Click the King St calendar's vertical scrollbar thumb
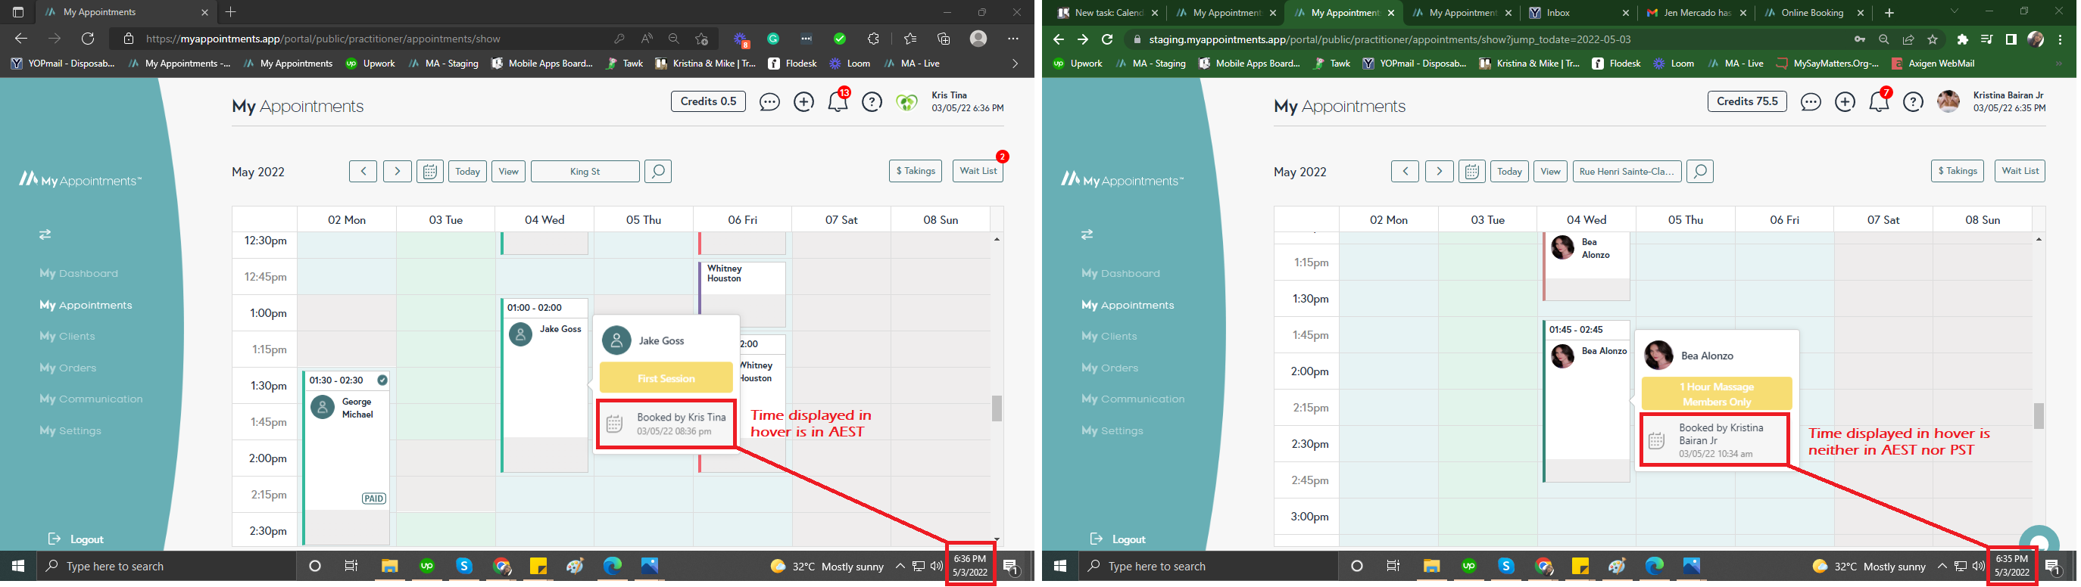The width and height of the screenshot is (2081, 587). click(x=997, y=408)
